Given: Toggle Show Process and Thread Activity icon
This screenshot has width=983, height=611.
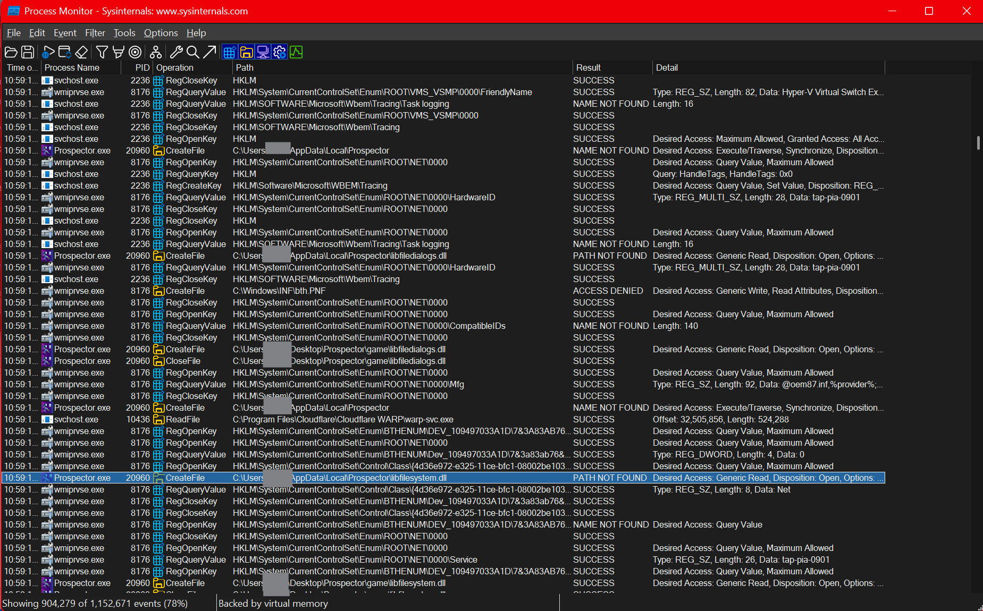Looking at the screenshot, I should coord(279,52).
